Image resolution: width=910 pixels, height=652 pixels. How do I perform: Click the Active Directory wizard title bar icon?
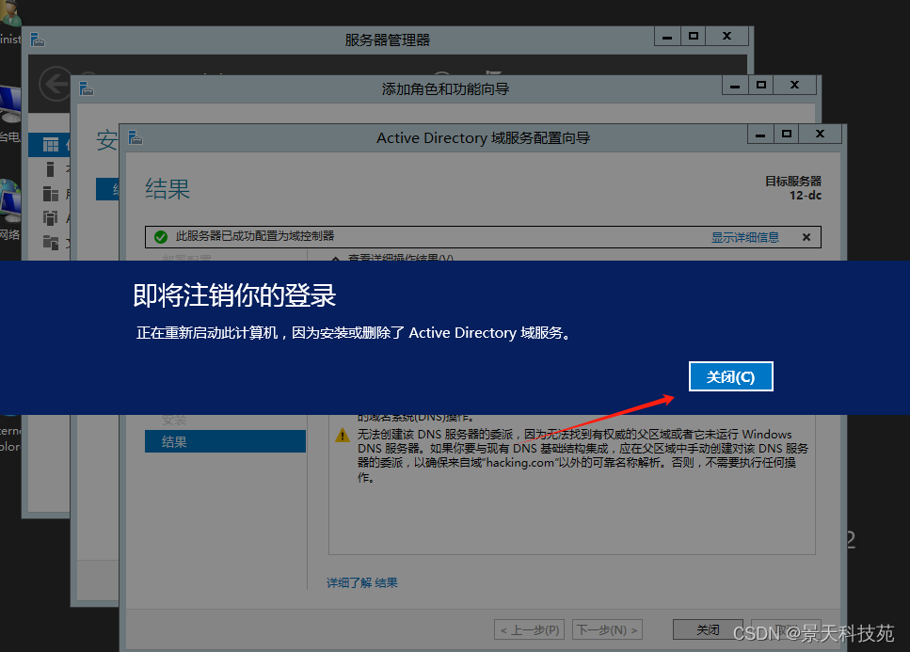(136, 137)
